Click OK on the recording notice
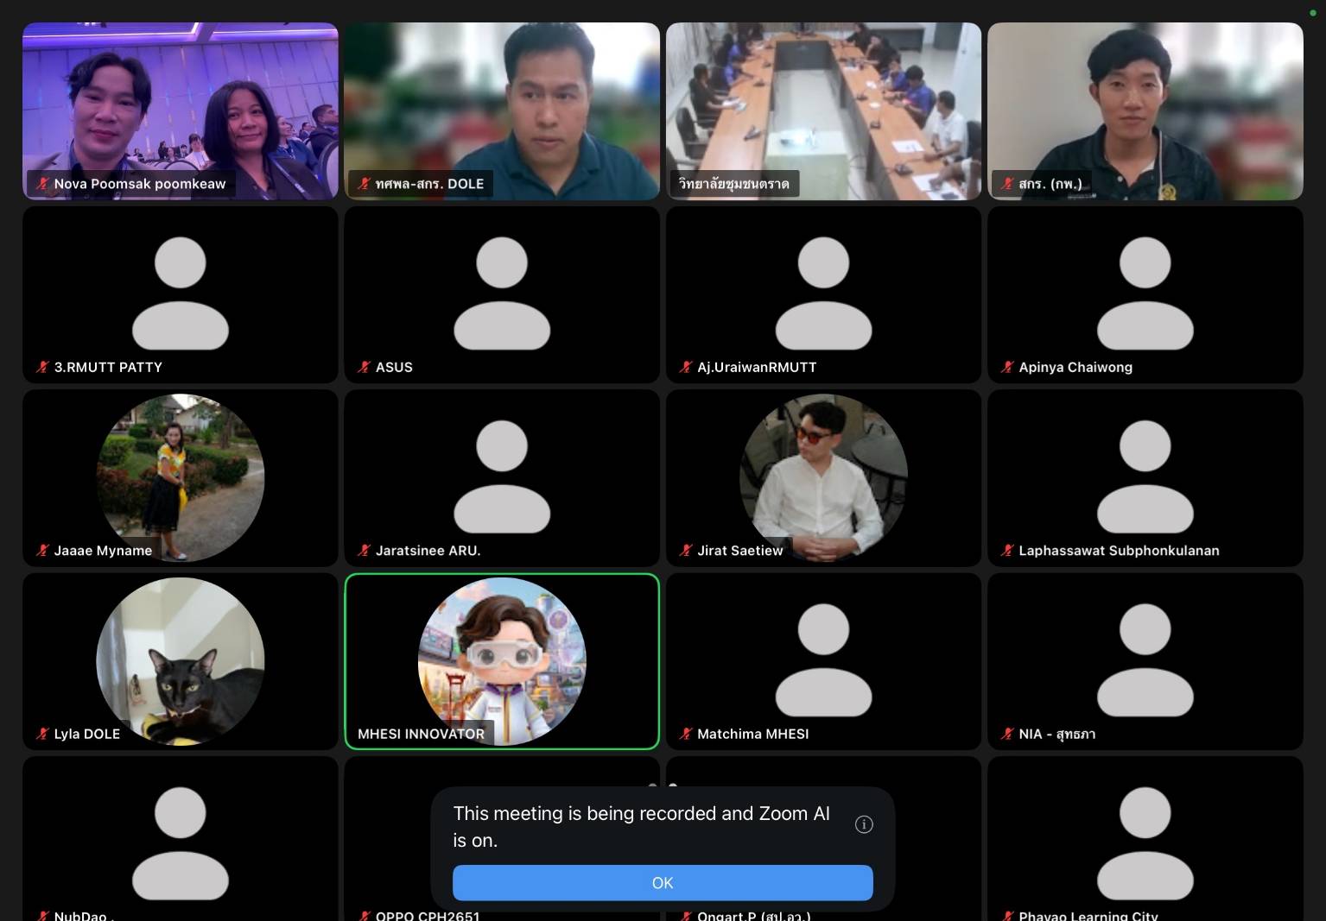This screenshot has width=1326, height=921. [663, 882]
